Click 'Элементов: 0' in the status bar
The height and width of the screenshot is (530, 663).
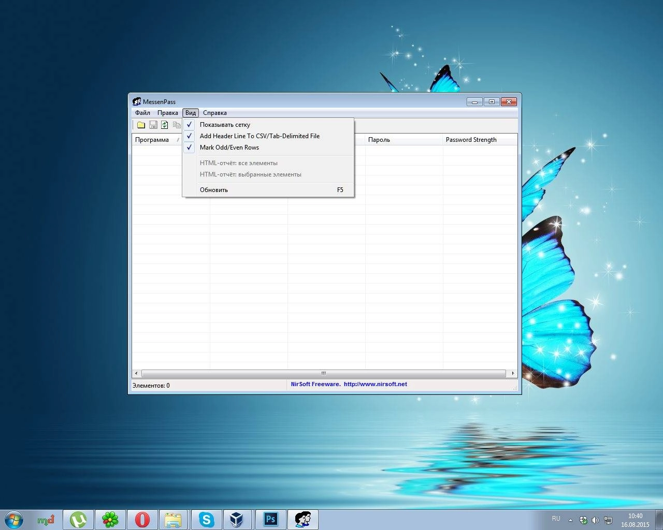pyautogui.click(x=151, y=386)
